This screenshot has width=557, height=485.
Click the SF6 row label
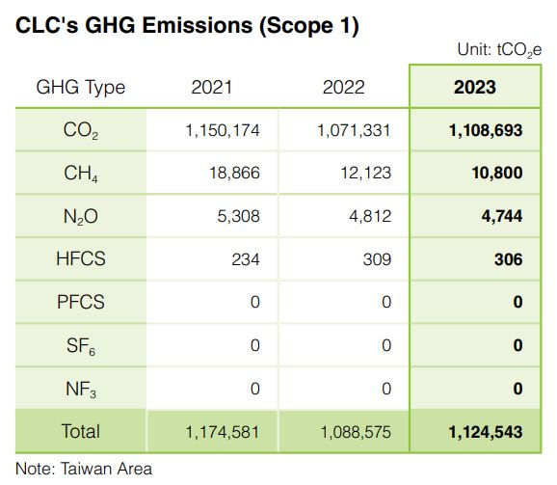81,346
